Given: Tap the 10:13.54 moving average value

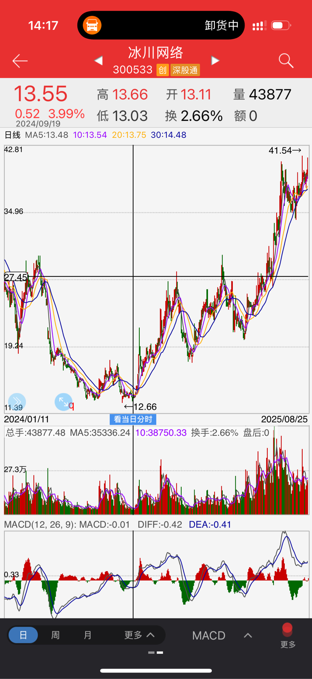Looking at the screenshot, I should pyautogui.click(x=90, y=135).
